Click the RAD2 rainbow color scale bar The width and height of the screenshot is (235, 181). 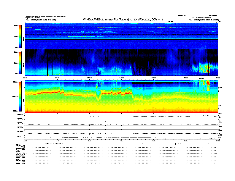tap(20, 36)
